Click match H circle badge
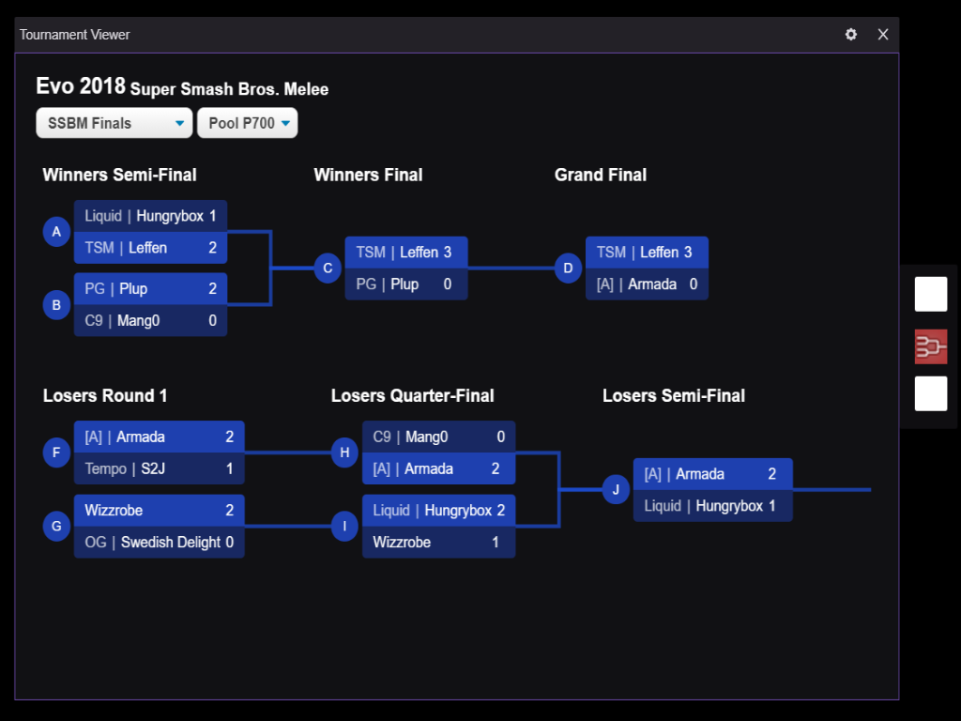 (x=344, y=453)
